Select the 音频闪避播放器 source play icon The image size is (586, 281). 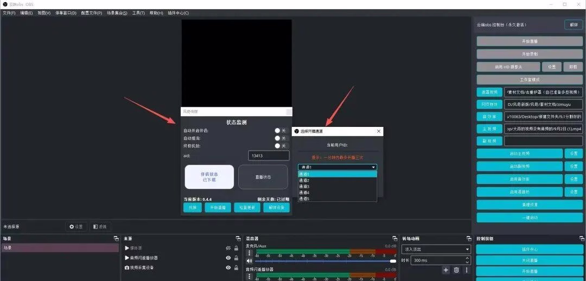coord(127,258)
